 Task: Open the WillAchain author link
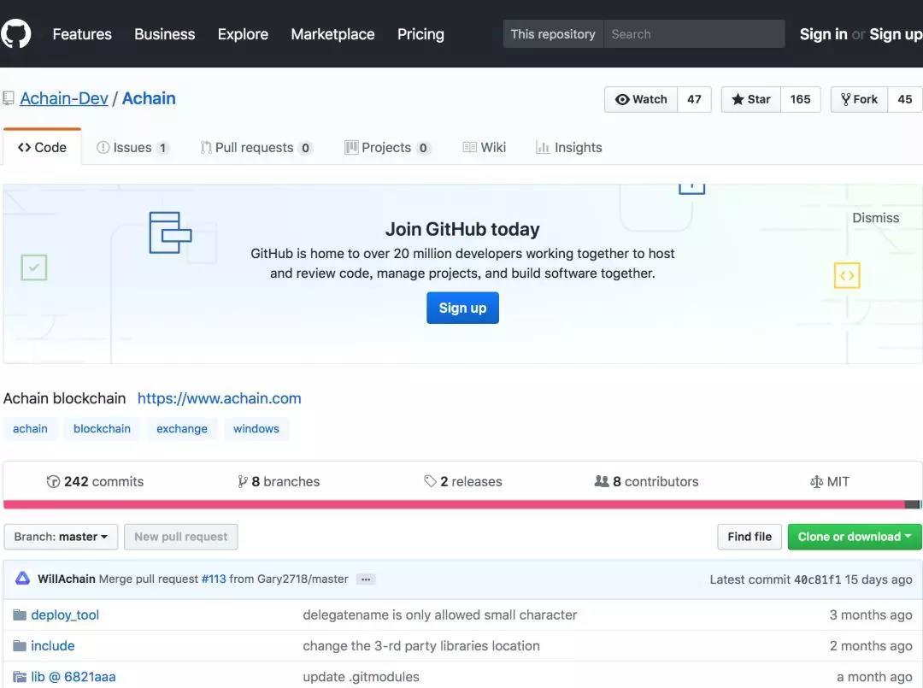[x=67, y=579]
